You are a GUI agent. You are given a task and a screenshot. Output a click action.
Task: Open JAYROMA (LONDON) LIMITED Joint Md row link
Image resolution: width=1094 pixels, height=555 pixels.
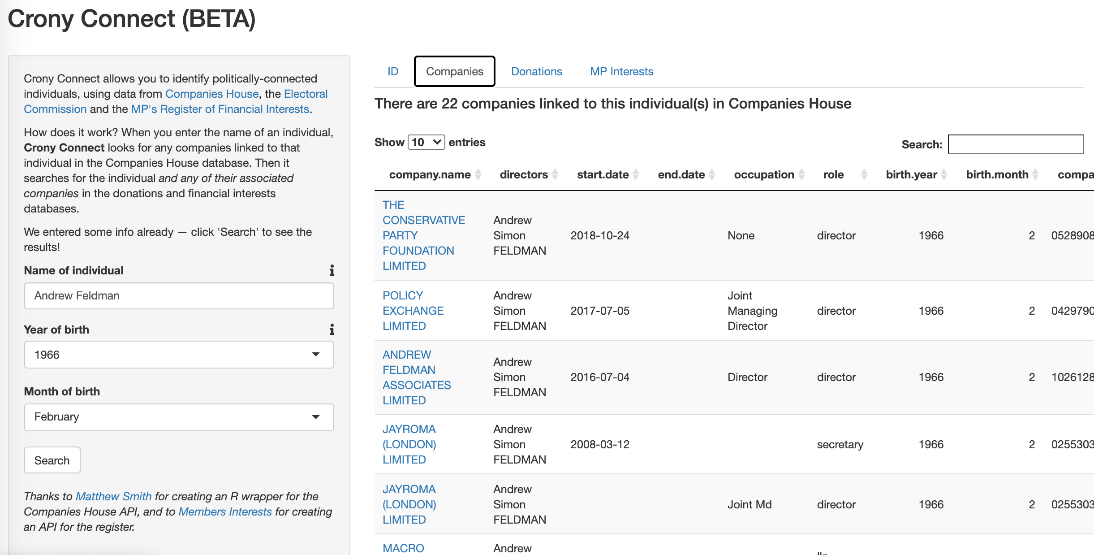click(409, 504)
